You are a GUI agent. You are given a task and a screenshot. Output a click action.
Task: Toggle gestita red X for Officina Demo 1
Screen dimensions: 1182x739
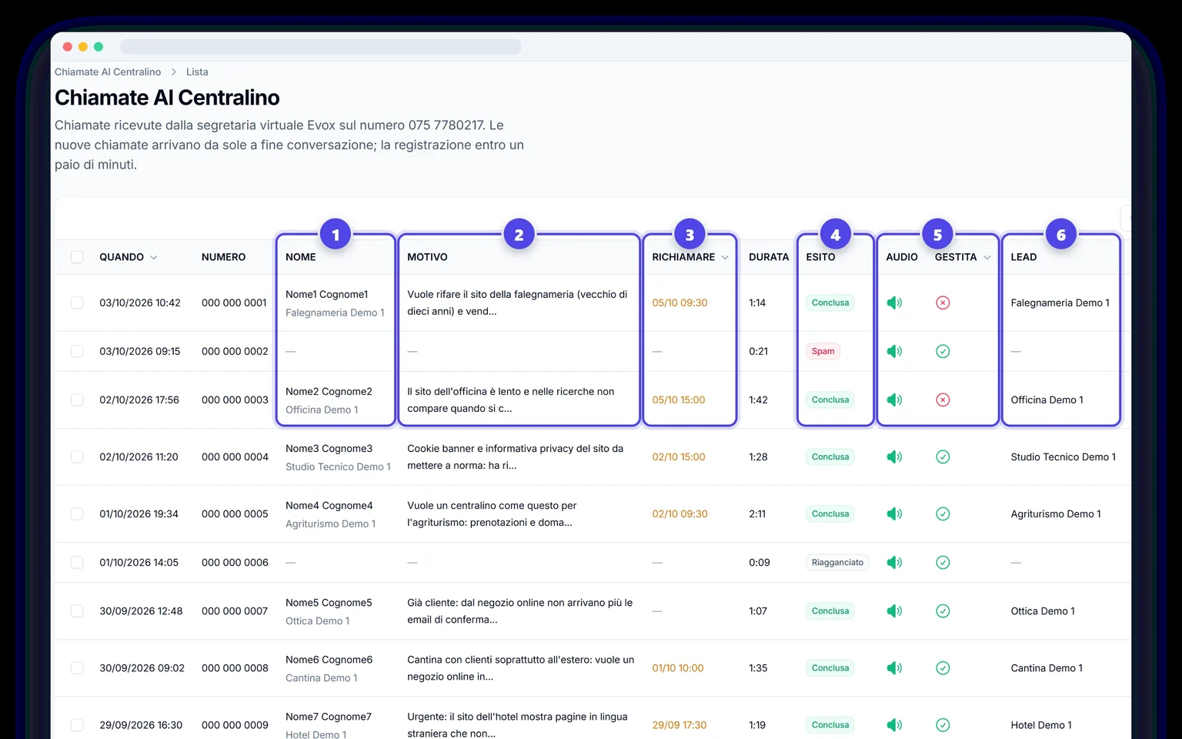click(943, 400)
